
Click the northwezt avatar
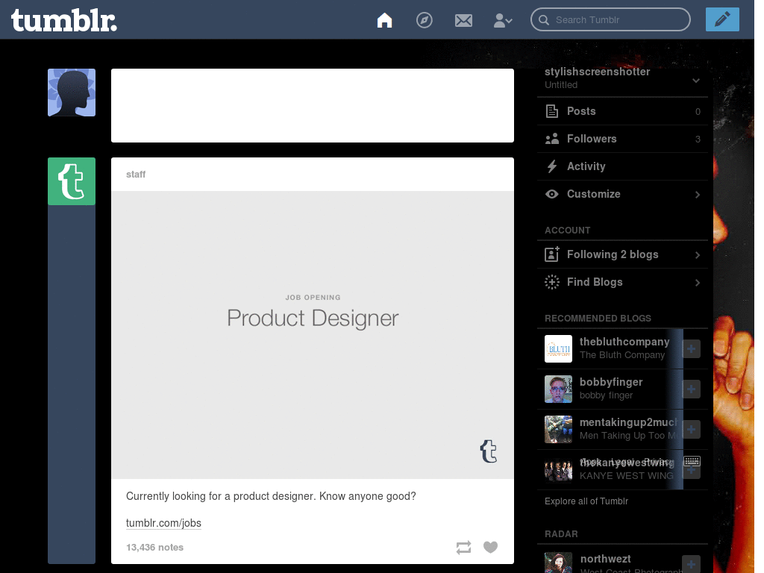pos(558,563)
